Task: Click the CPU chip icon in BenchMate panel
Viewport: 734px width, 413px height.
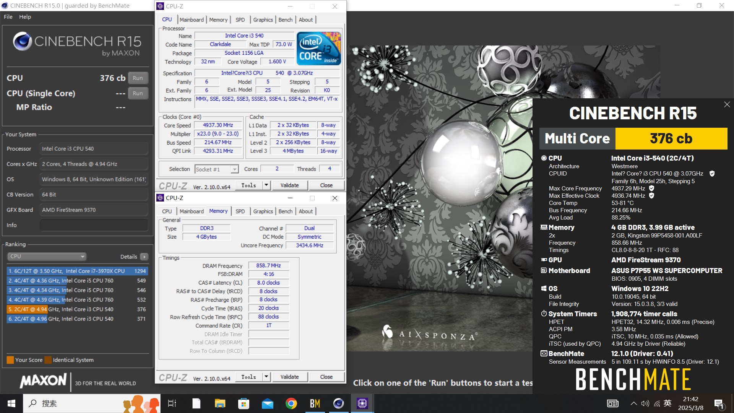Action: point(544,158)
